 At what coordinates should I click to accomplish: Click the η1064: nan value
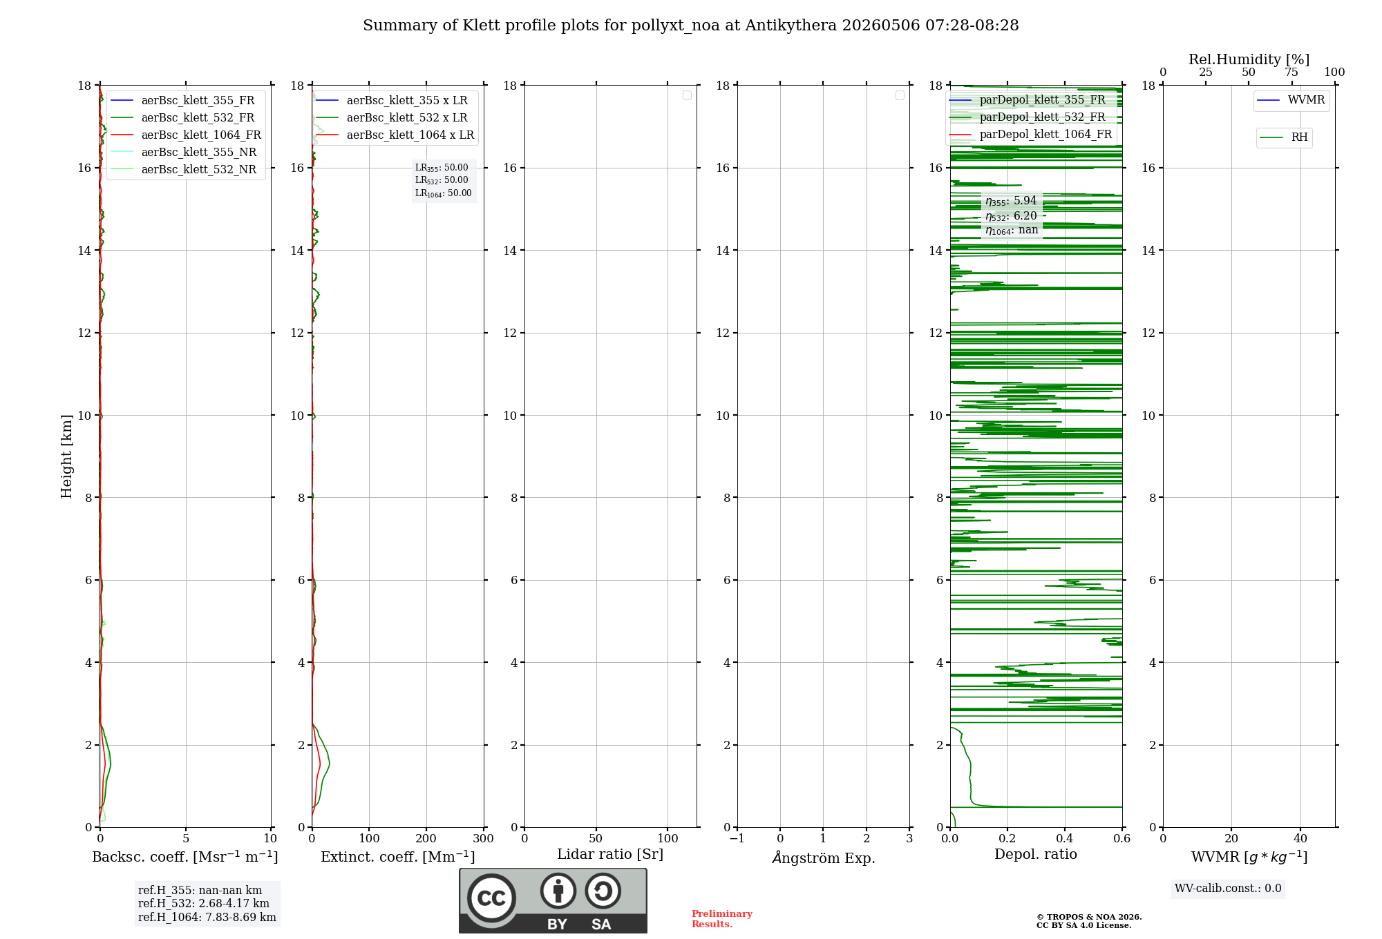pos(1012,230)
